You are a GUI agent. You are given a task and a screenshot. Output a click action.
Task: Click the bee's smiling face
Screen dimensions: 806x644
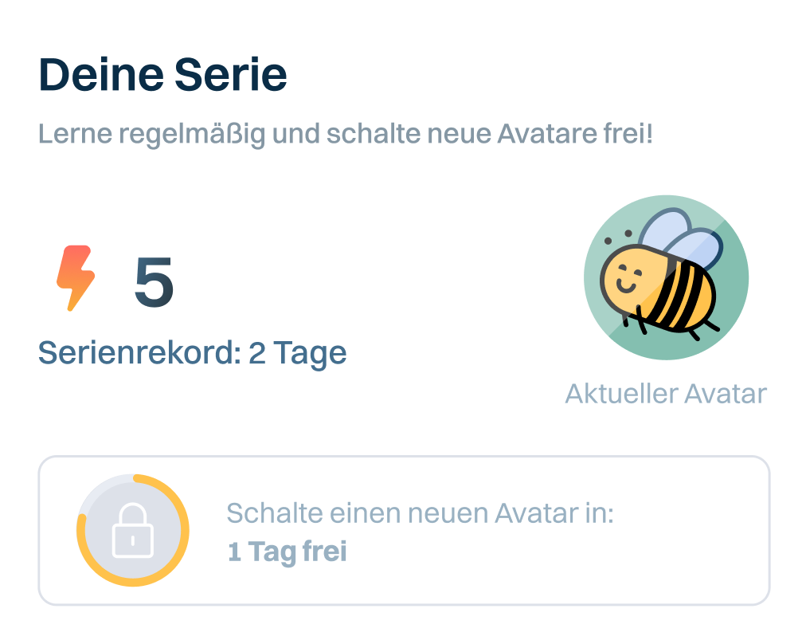(x=627, y=281)
